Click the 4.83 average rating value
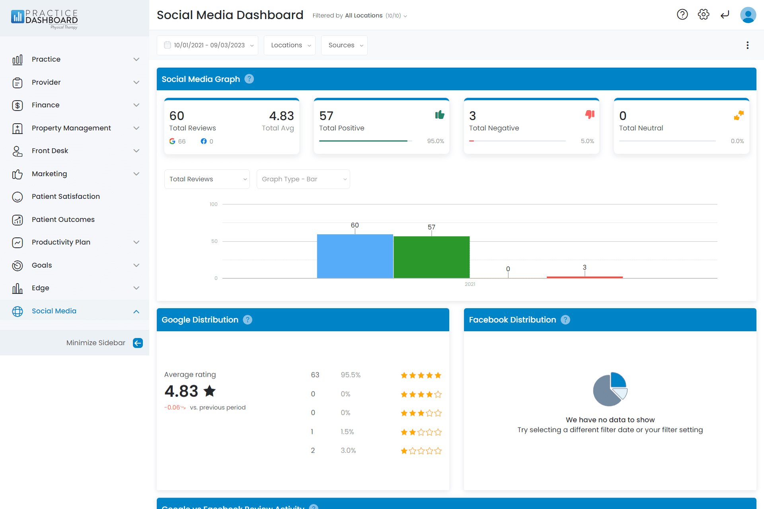Image resolution: width=764 pixels, height=509 pixels. (181, 391)
